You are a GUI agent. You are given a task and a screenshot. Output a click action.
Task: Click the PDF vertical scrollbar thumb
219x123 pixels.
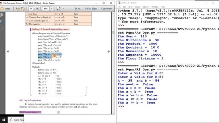(x=113, y=32)
